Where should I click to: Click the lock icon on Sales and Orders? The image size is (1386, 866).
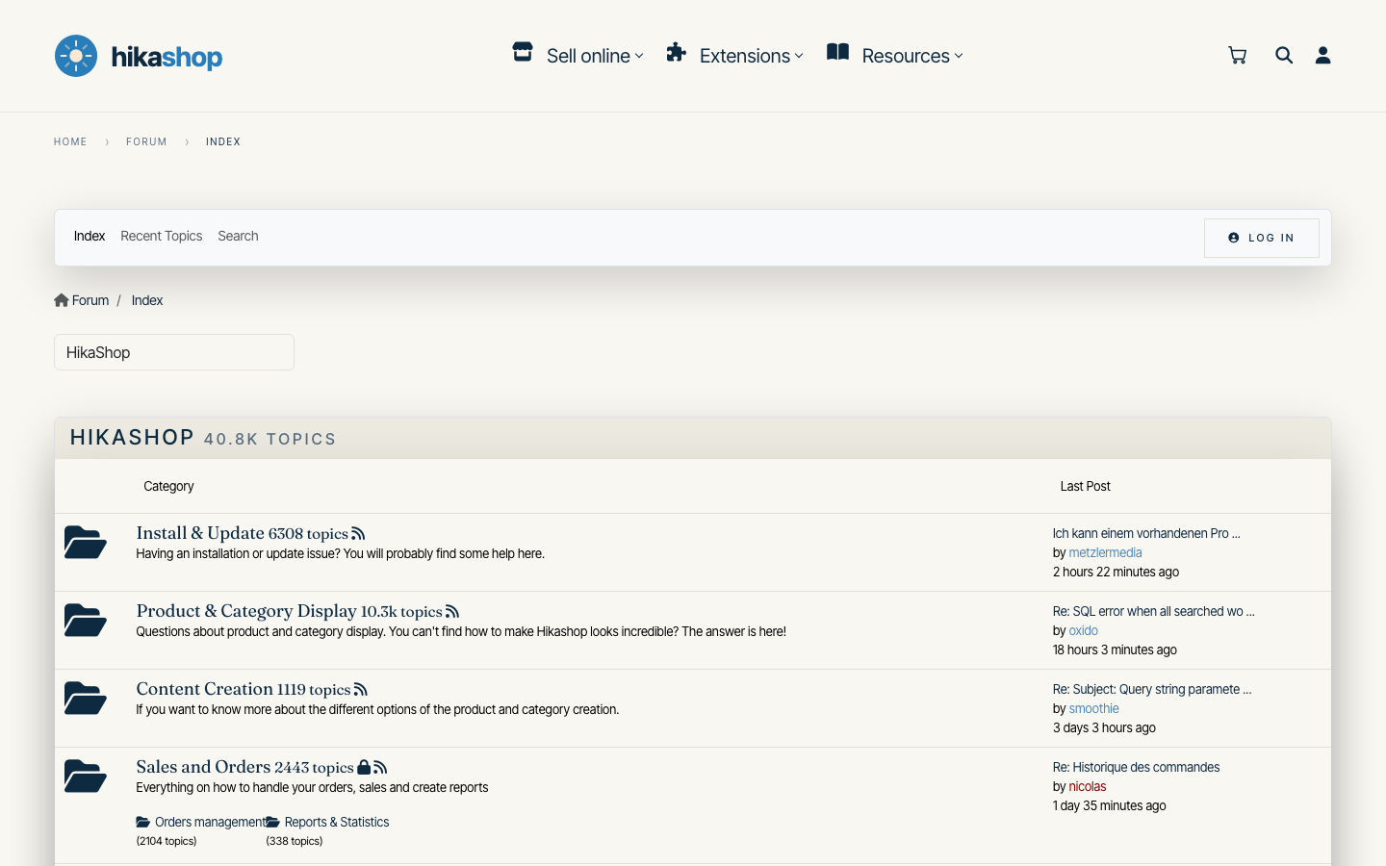364,767
